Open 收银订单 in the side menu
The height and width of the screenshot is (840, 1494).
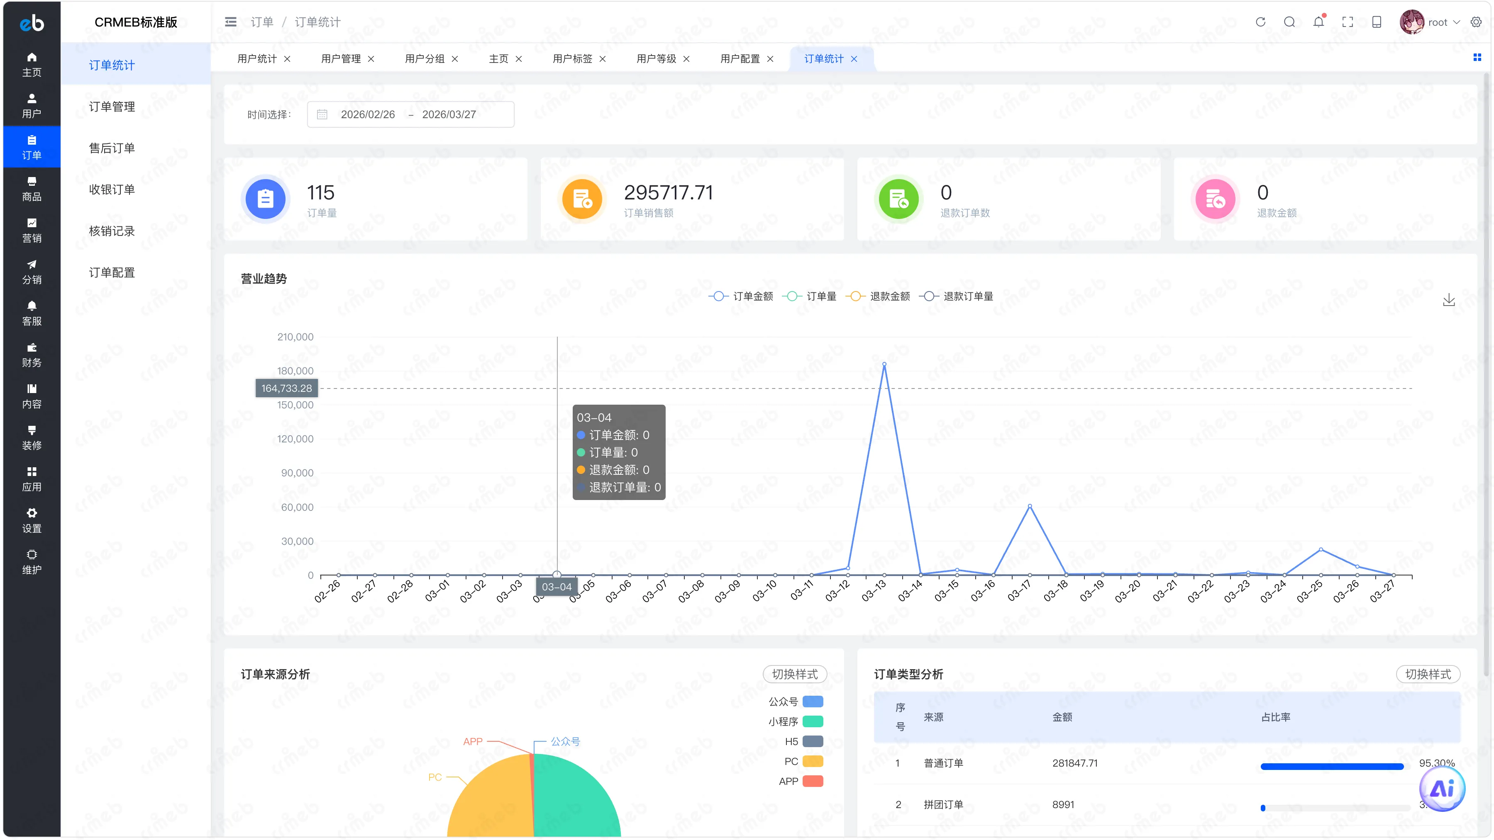pyautogui.click(x=136, y=189)
